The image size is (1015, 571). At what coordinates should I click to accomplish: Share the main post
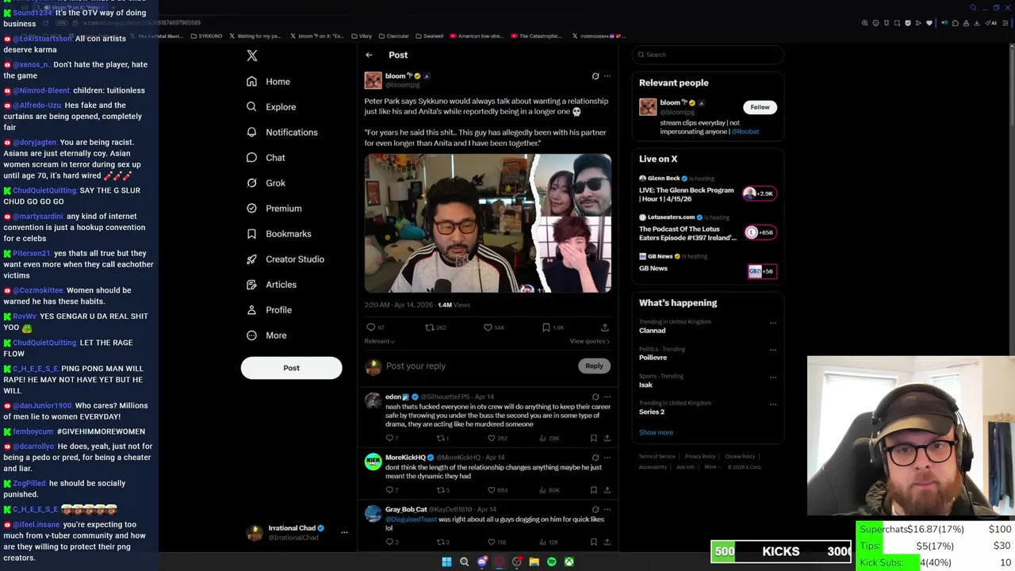(x=604, y=328)
